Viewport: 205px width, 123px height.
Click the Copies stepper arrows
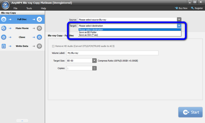94,68
